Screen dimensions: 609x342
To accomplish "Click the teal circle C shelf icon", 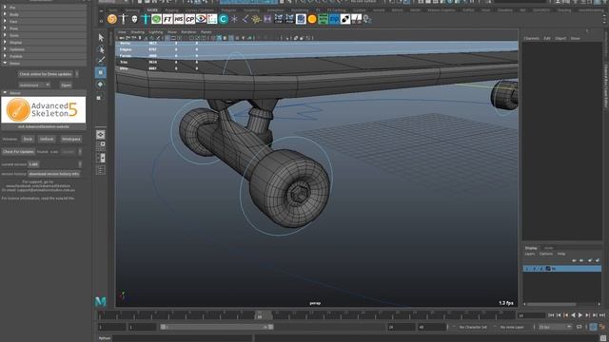I will pyautogui.click(x=224, y=19).
